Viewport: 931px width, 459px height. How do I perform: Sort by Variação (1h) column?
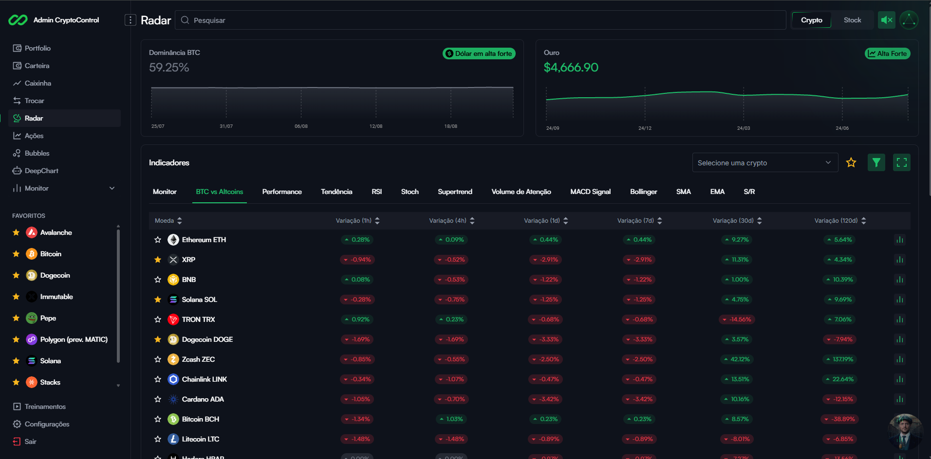(358, 221)
